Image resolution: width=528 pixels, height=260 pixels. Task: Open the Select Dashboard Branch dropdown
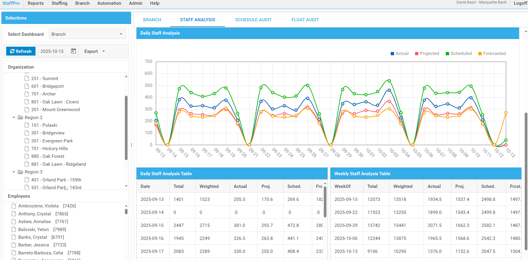(x=87, y=34)
